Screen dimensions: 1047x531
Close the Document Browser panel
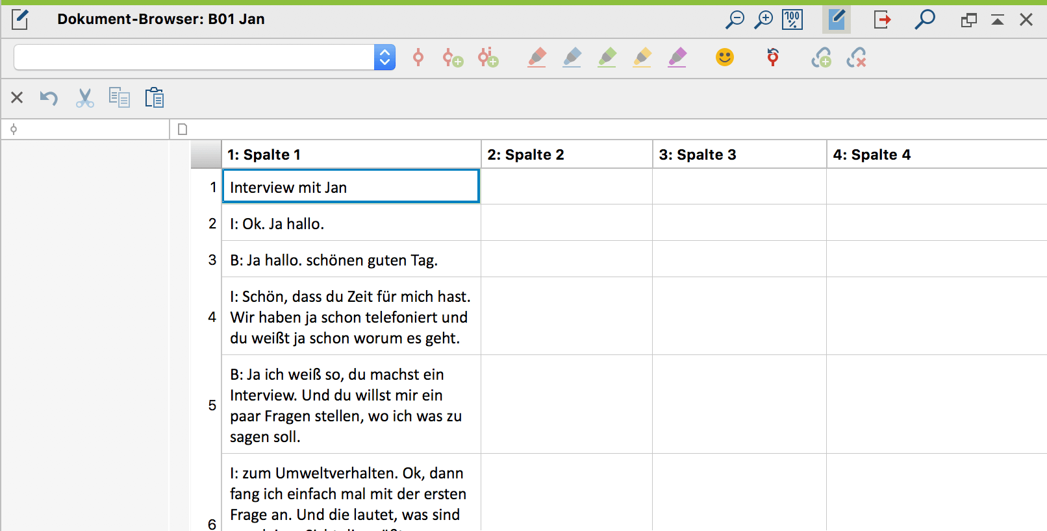tap(1026, 20)
